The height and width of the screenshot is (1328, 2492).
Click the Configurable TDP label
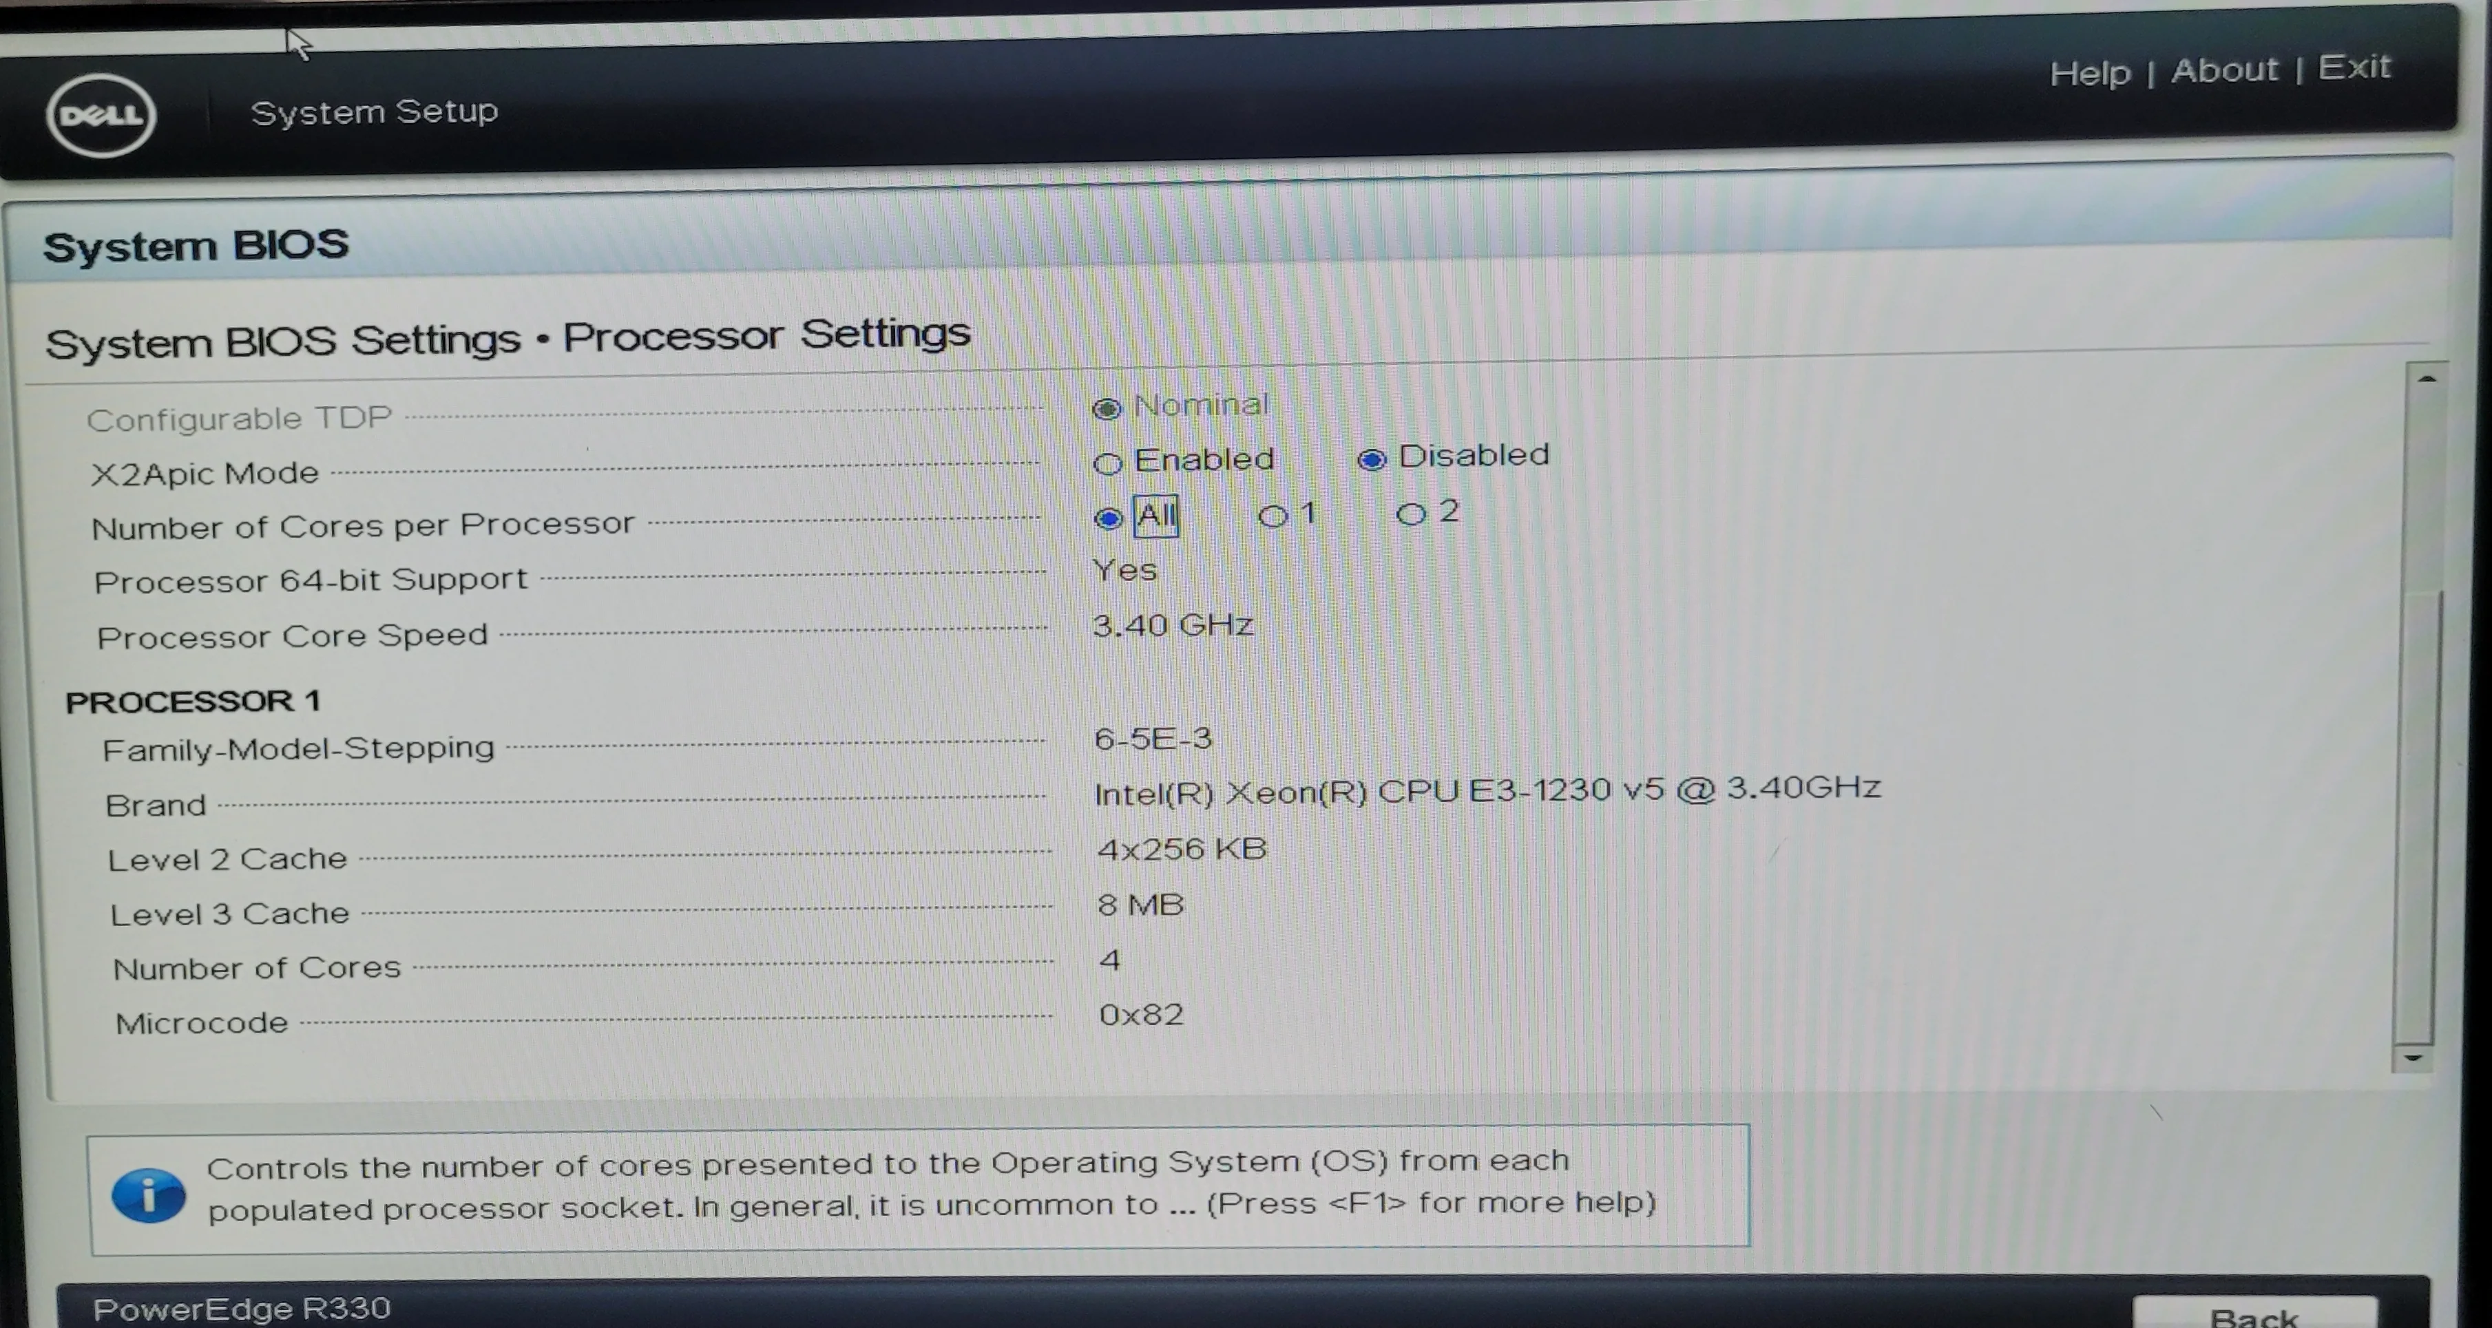click(x=239, y=419)
